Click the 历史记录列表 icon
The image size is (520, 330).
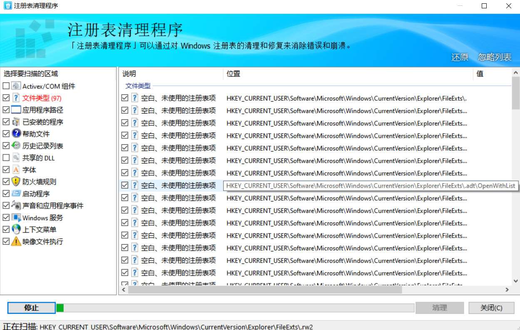(16, 146)
